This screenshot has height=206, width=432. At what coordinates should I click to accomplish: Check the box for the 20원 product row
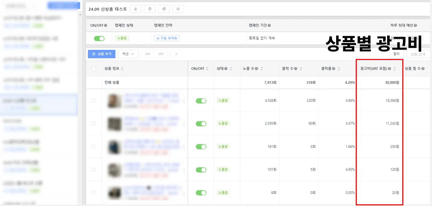coord(93,193)
